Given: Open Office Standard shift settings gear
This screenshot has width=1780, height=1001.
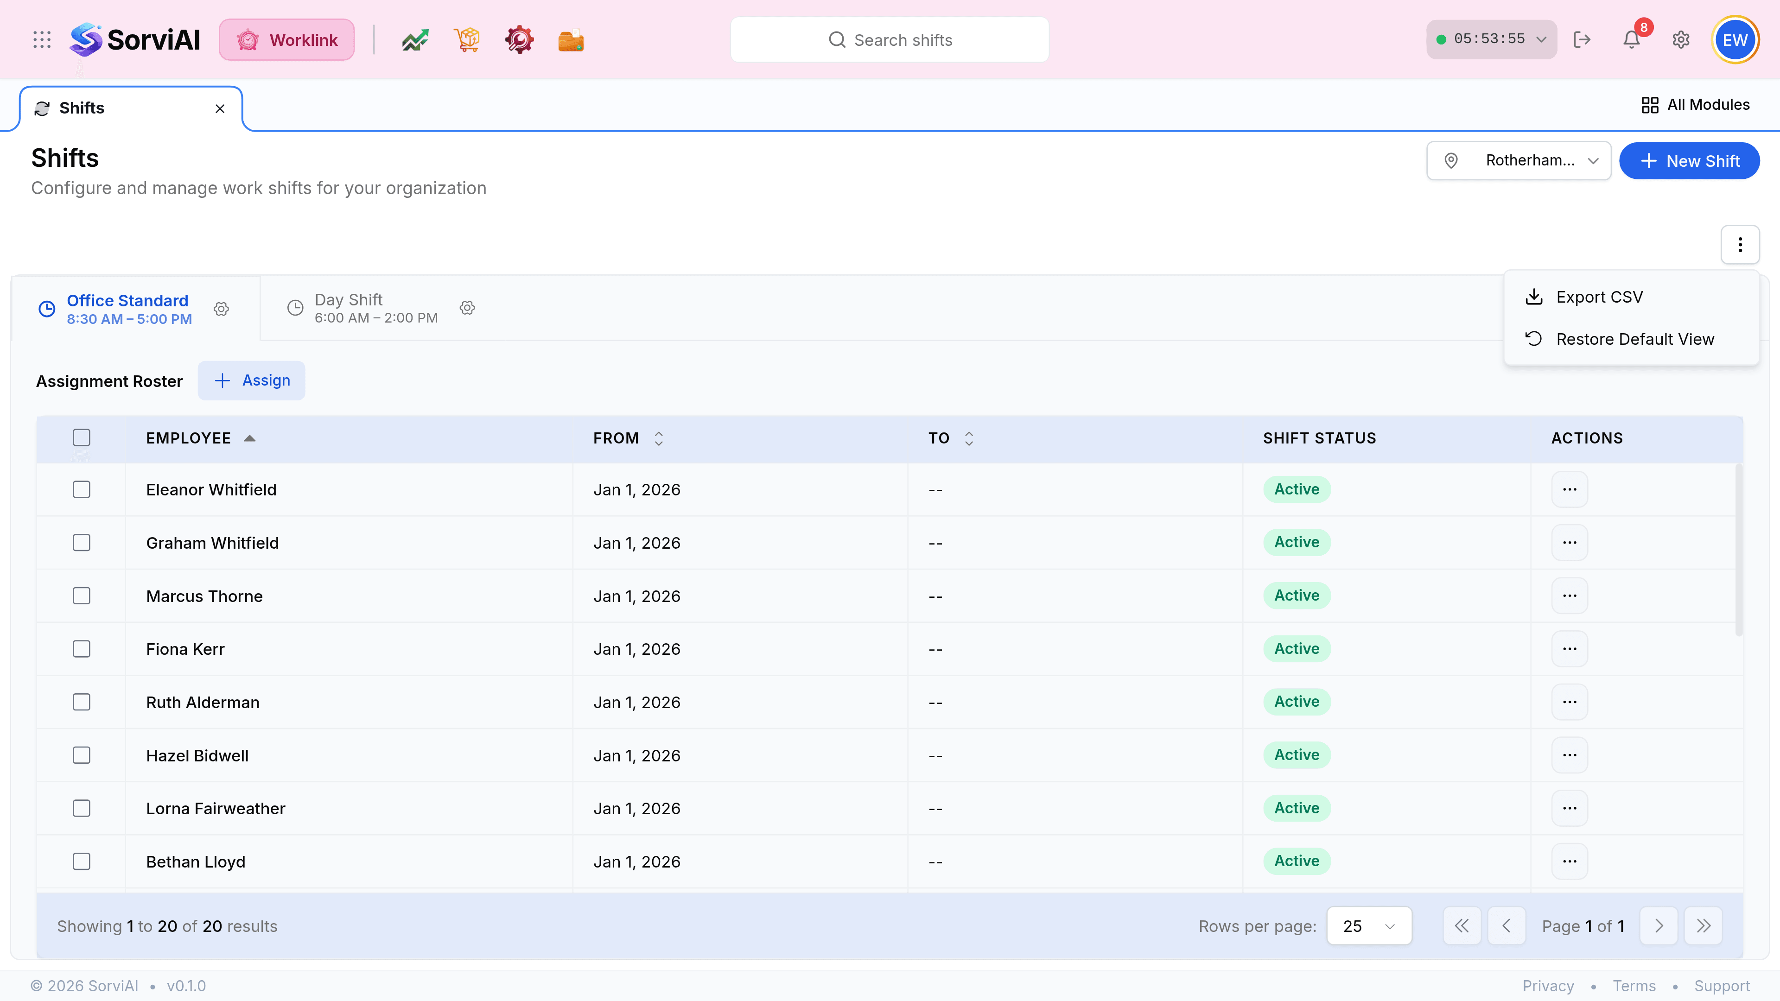Looking at the screenshot, I should tap(221, 309).
